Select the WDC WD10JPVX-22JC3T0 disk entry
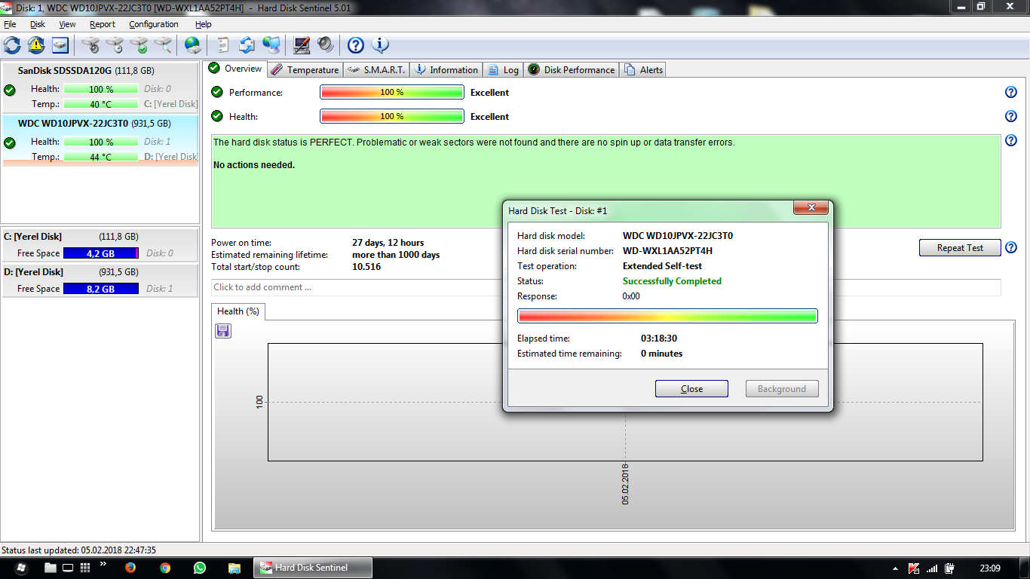Screen dimensions: 1030x579 tap(100, 140)
